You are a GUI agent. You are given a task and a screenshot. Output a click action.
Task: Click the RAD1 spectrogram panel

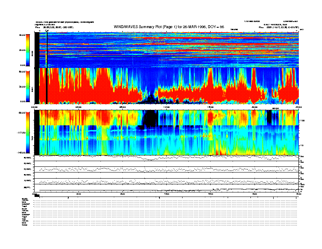(x=167, y=86)
